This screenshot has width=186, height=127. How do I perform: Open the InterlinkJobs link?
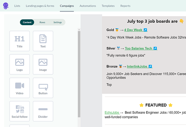pyautogui.click(x=139, y=66)
